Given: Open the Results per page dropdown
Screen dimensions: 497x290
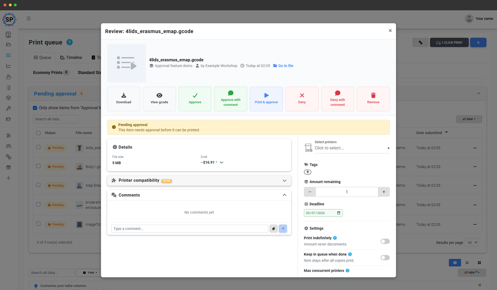Looking at the screenshot, I should (471, 242).
